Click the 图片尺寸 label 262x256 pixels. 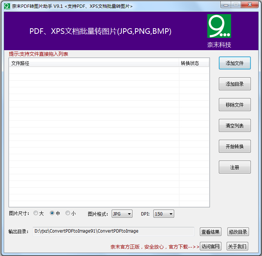point(19,213)
